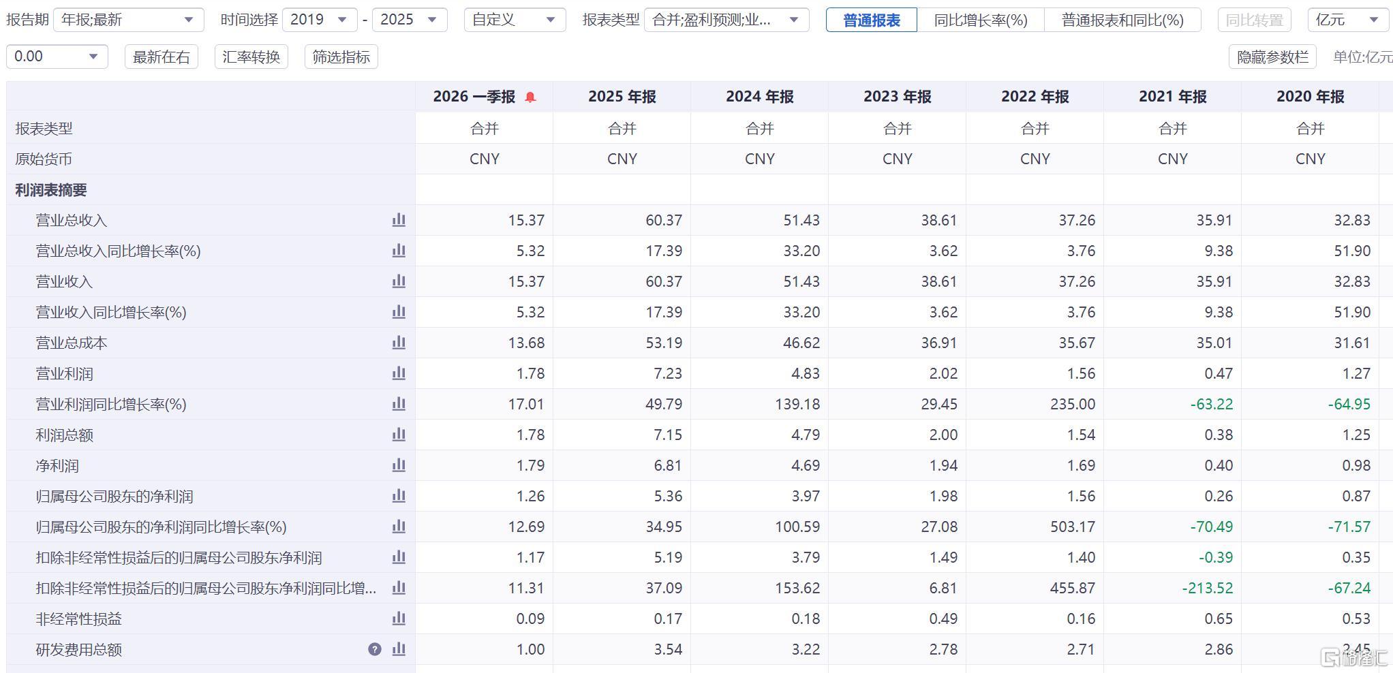Click value 153.62 in 2024 column
The image size is (1393, 673).
point(797,588)
